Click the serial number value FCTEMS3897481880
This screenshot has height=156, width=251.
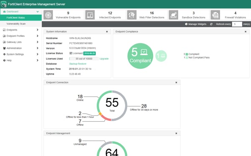click(81, 43)
